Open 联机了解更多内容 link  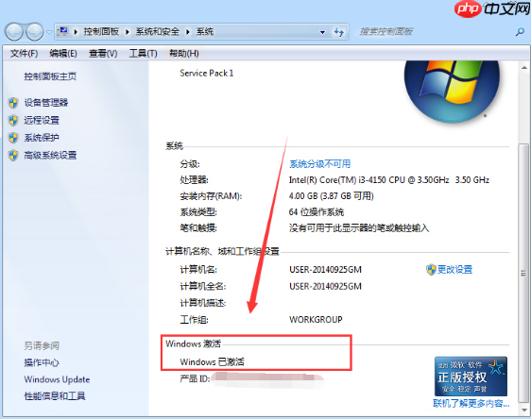click(471, 403)
